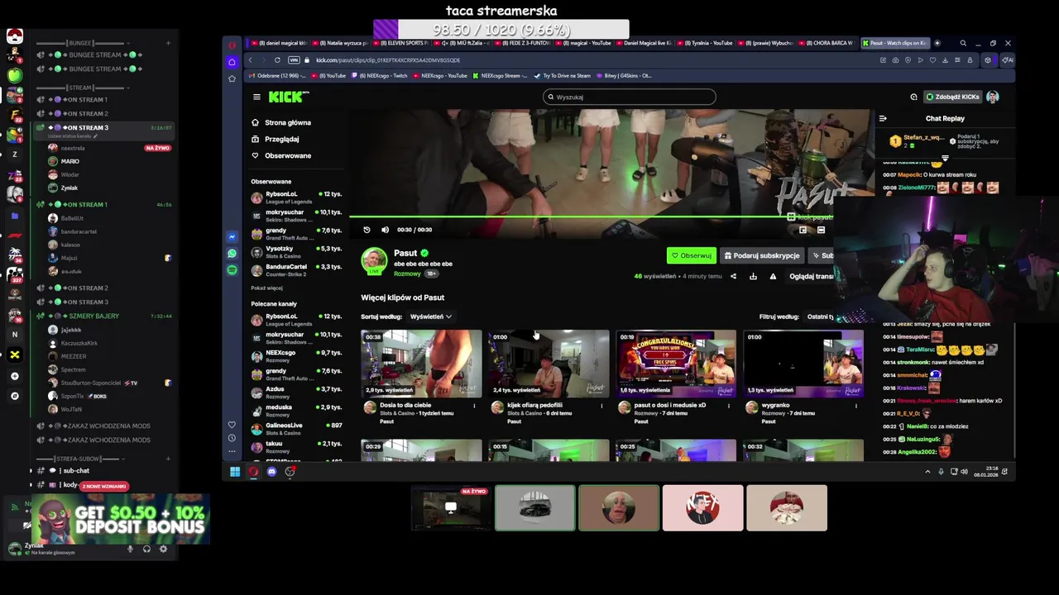Open RybsonLoL in the Obserwowane list
Image resolution: width=1059 pixels, height=595 pixels.
(296, 198)
